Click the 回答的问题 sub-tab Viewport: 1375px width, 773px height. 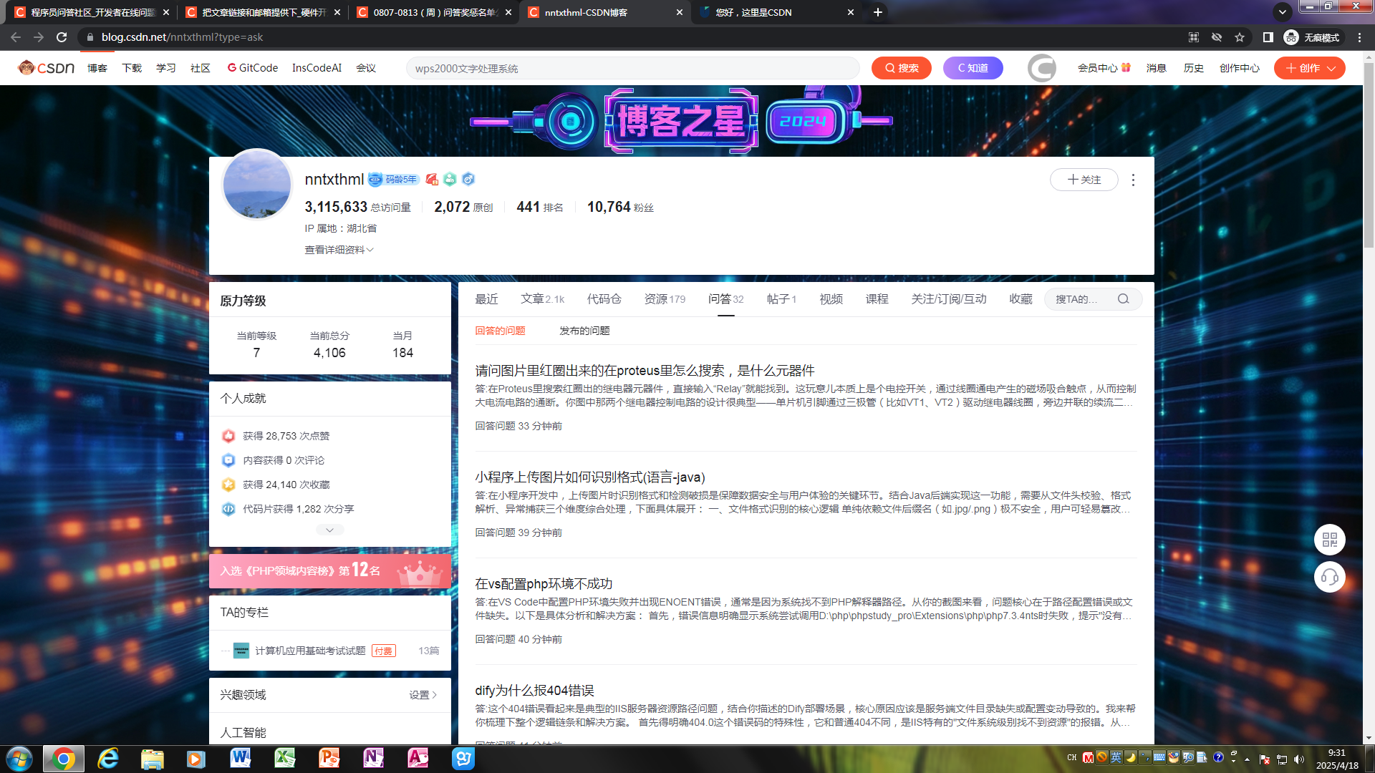(500, 331)
